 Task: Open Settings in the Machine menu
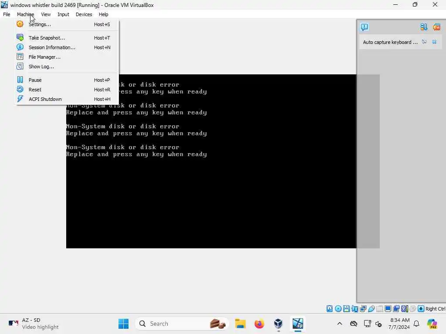(x=67, y=24)
